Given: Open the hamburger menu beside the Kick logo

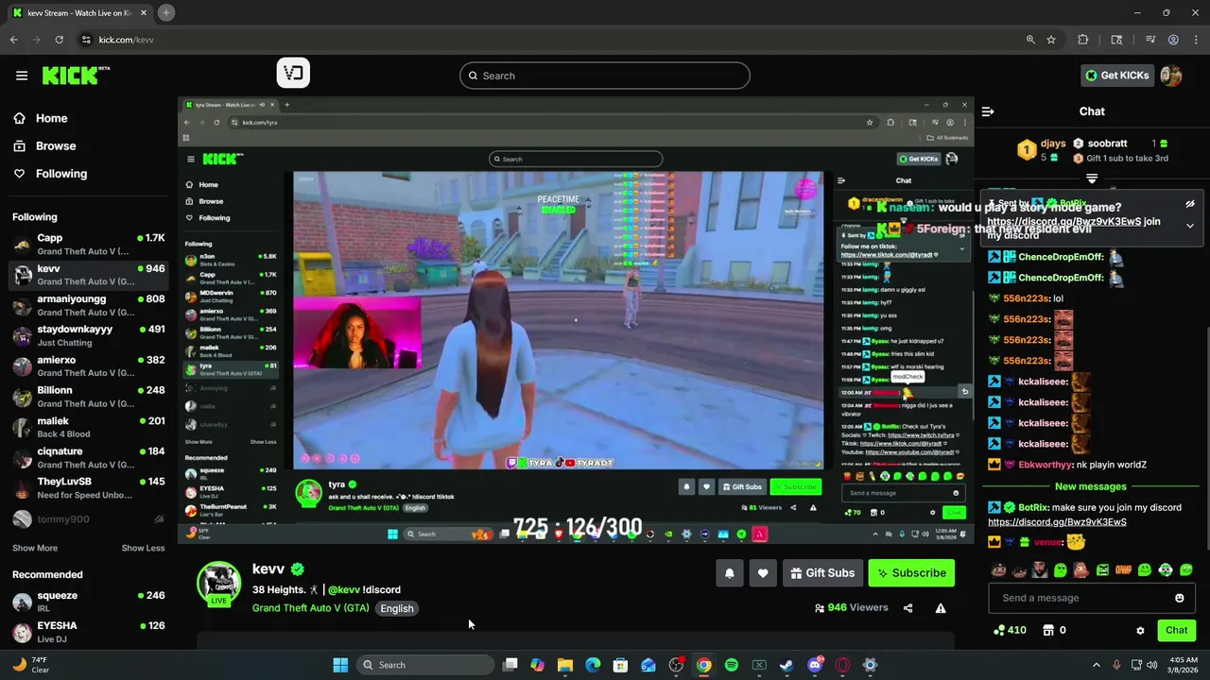Looking at the screenshot, I should (22, 76).
